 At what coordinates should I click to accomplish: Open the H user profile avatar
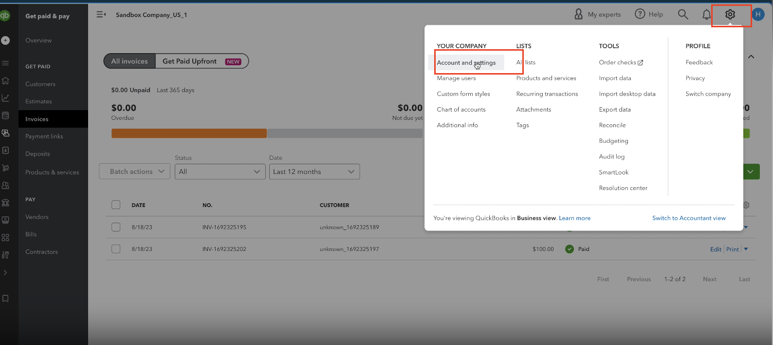click(x=758, y=15)
